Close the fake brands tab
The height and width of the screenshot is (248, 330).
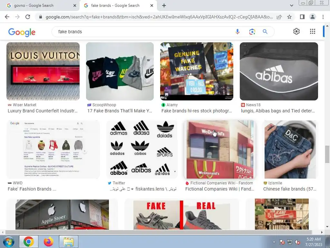[x=152, y=5]
